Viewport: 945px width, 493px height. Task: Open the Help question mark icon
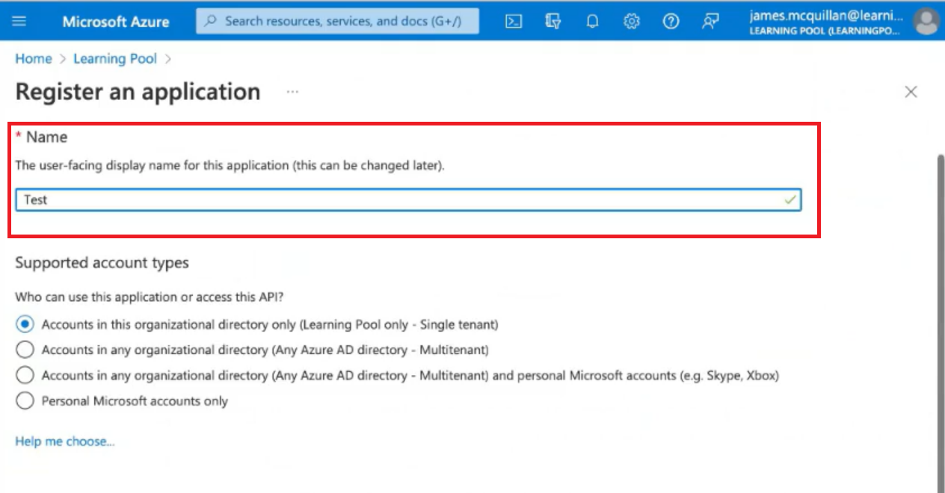[671, 21]
